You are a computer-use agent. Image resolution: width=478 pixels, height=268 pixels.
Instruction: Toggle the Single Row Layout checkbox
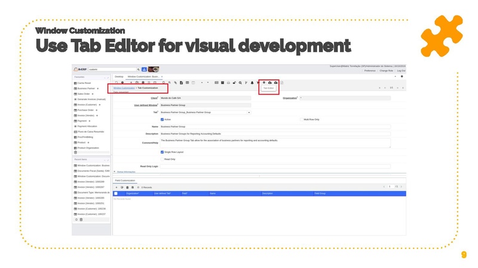(x=162, y=152)
